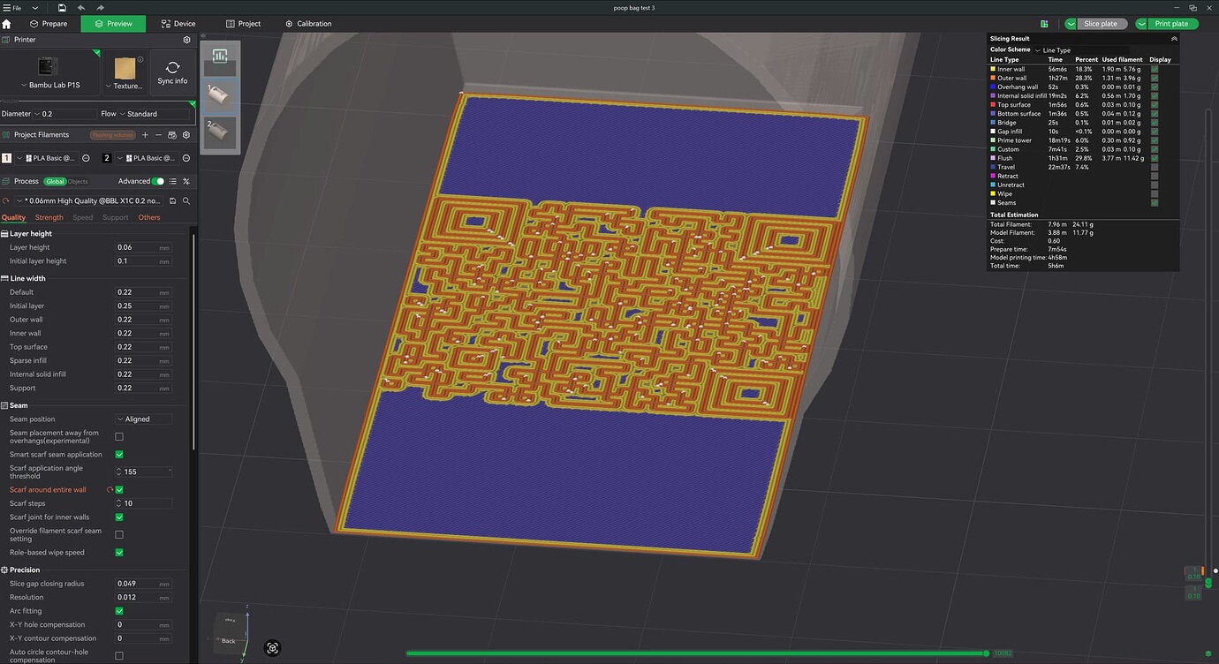Disable the Arc fitting checkbox
The height and width of the screenshot is (664, 1219).
tap(119, 611)
